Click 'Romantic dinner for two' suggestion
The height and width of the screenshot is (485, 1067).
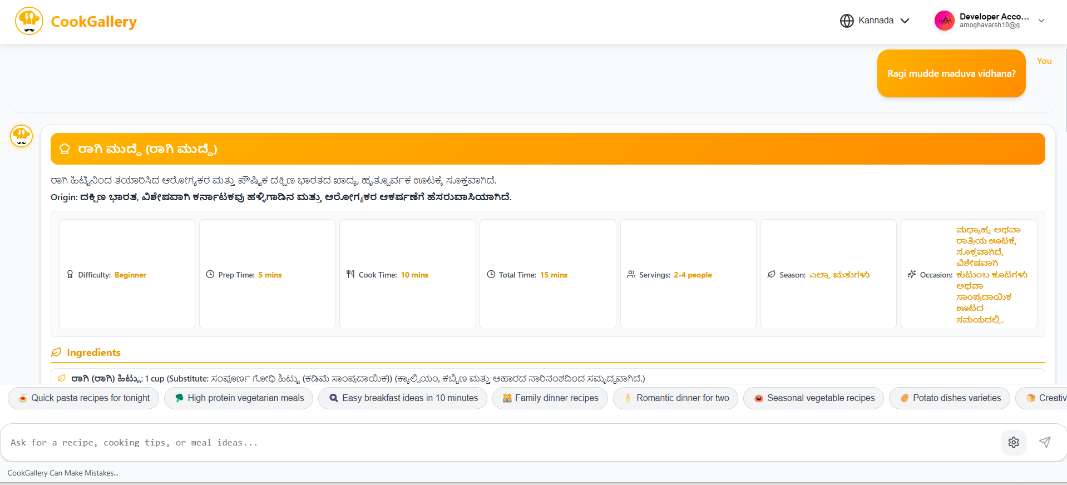tap(676, 398)
